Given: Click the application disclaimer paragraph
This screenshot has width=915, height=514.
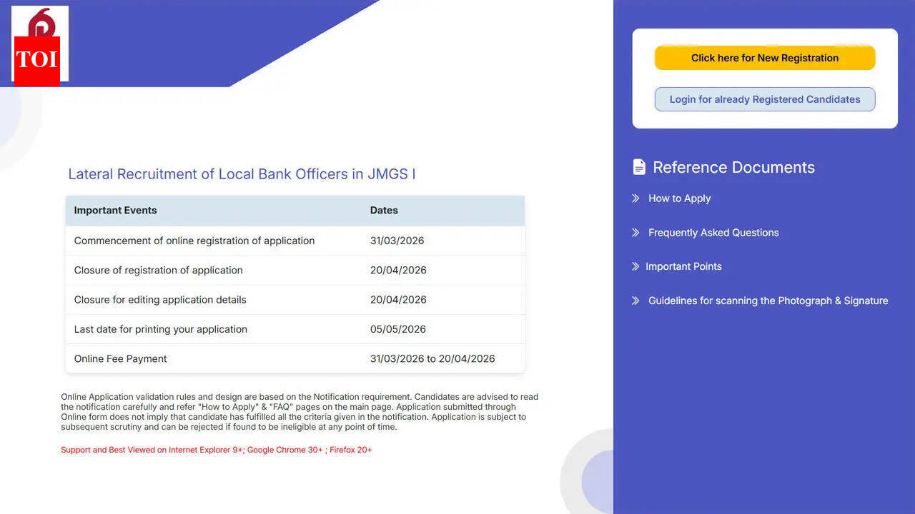Looking at the screenshot, I should click(x=299, y=411).
